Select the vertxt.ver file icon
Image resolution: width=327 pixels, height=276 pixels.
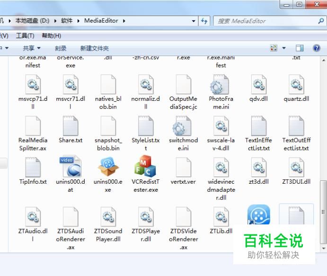tap(183, 167)
